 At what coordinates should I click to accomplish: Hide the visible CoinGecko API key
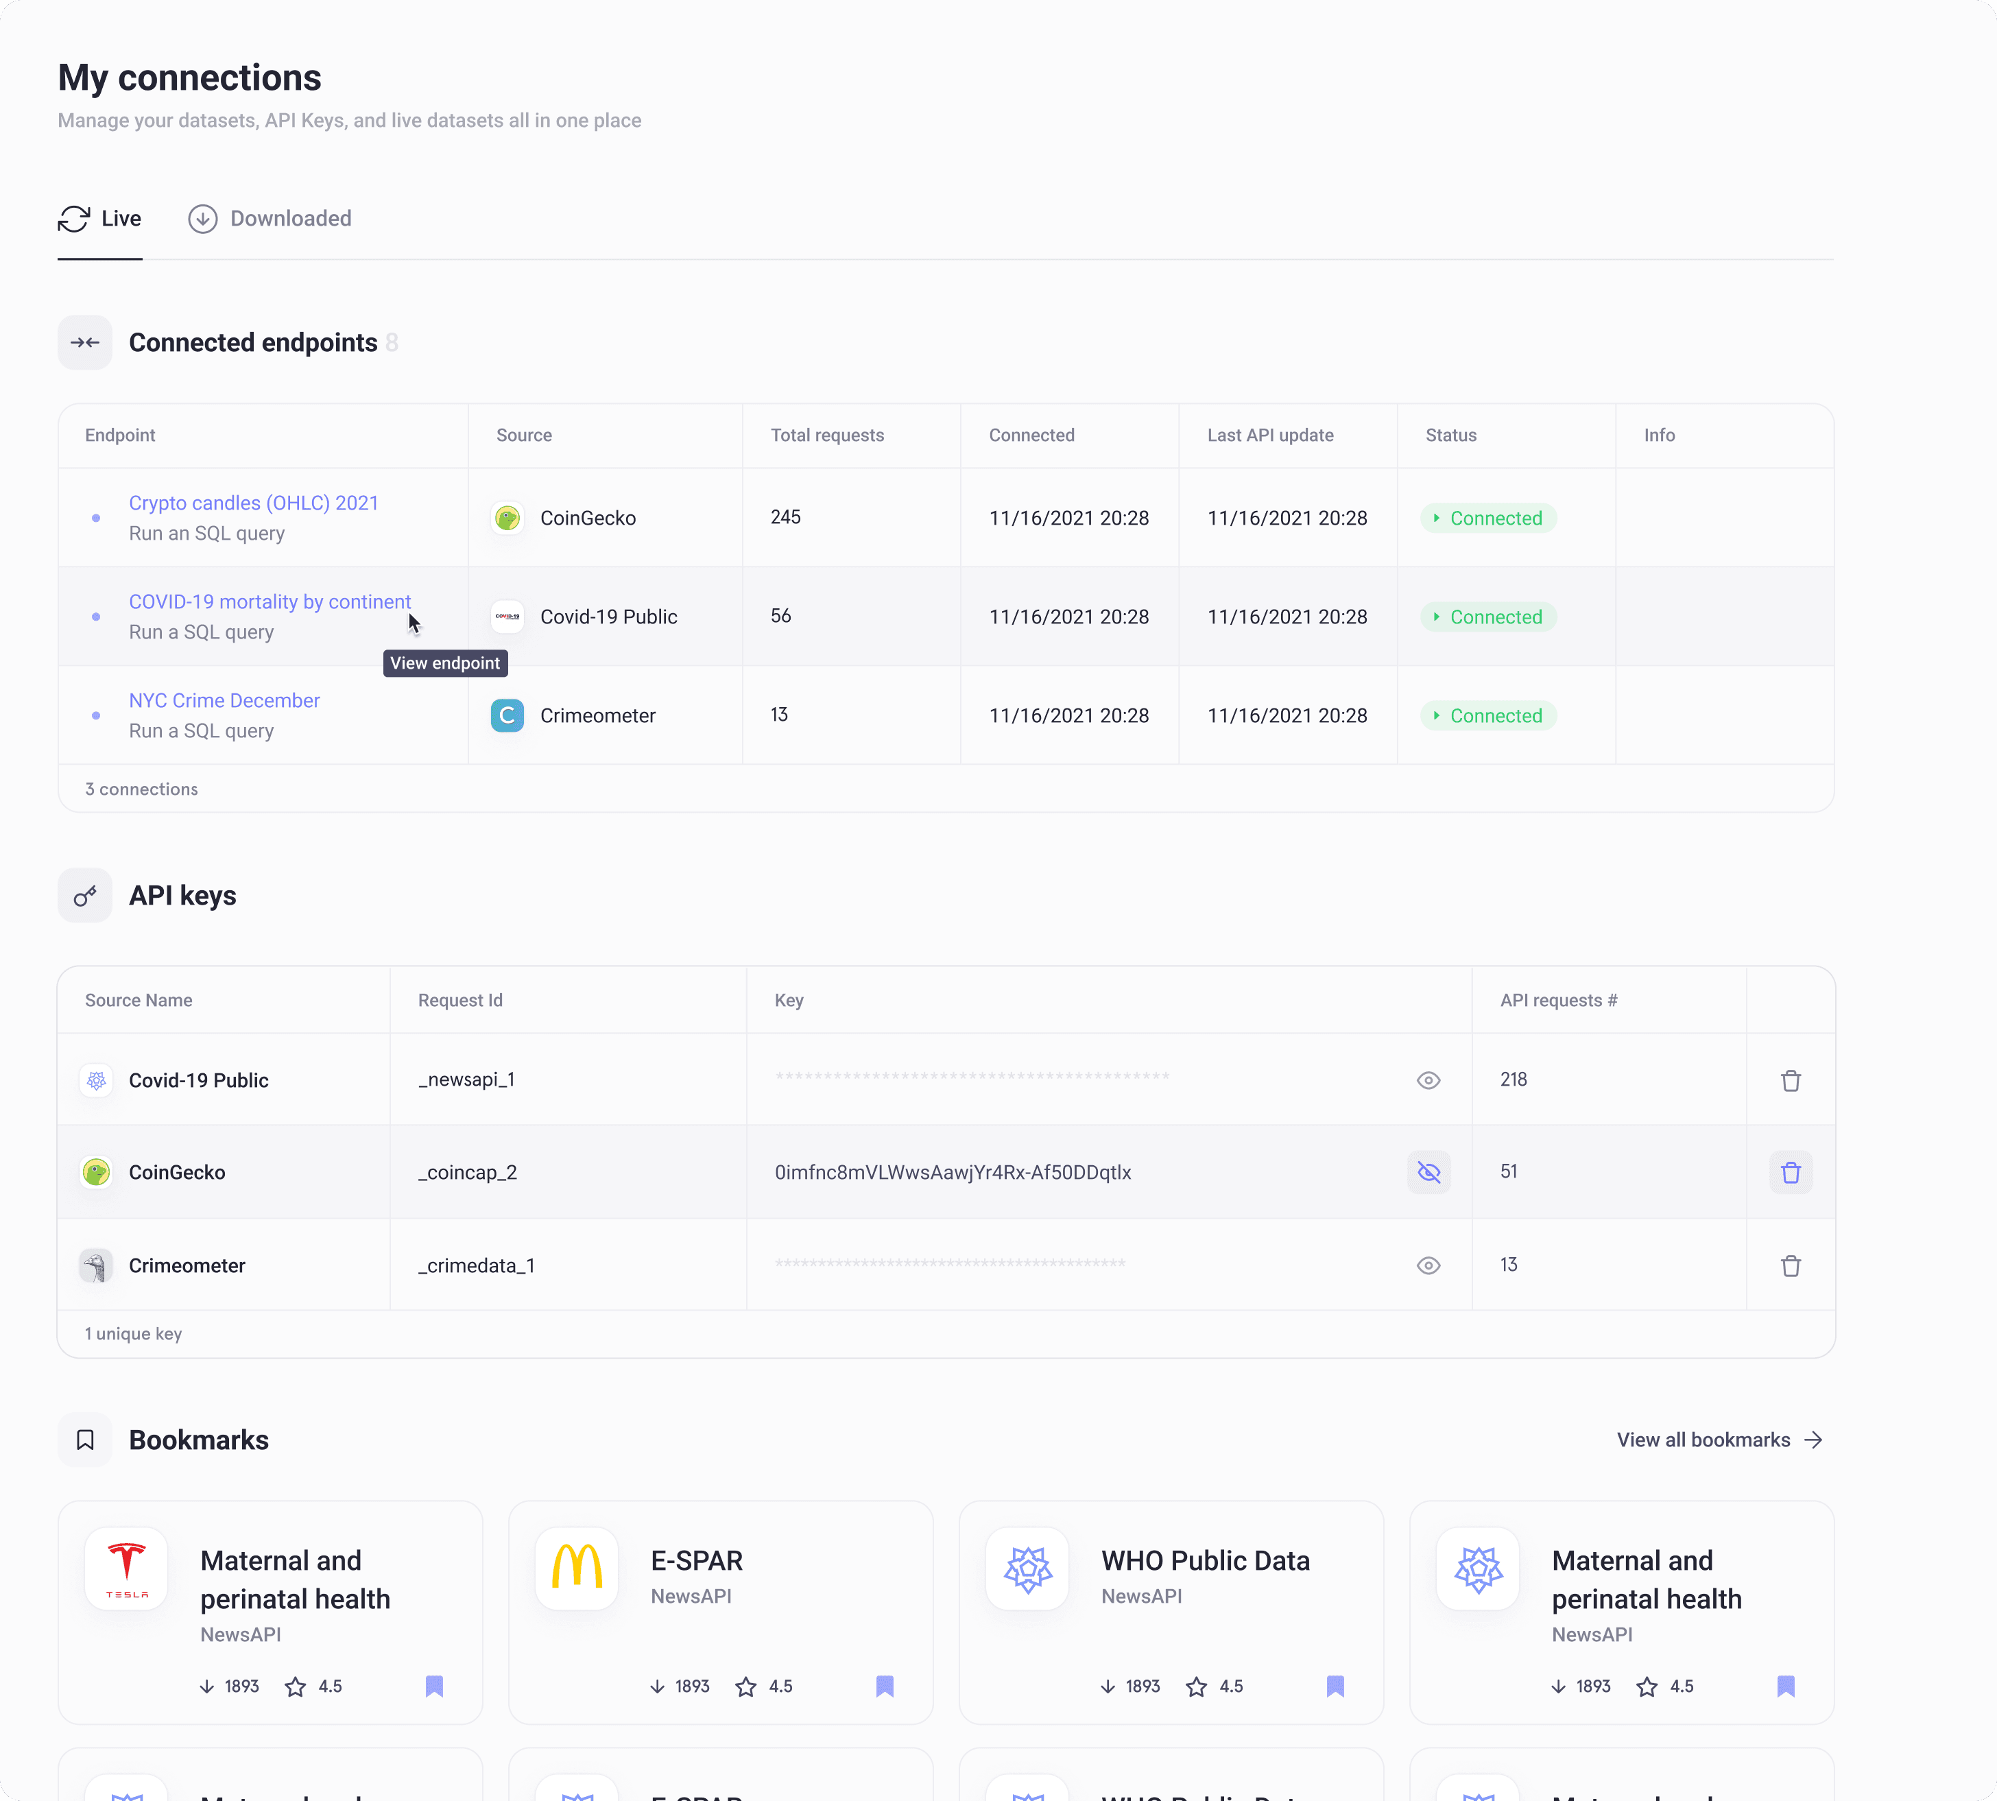coord(1428,1173)
